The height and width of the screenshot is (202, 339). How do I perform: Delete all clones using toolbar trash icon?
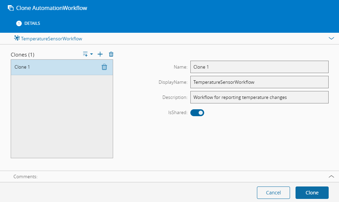111,54
